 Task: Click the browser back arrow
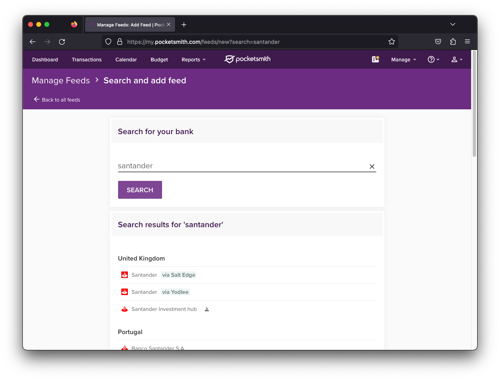tap(33, 42)
